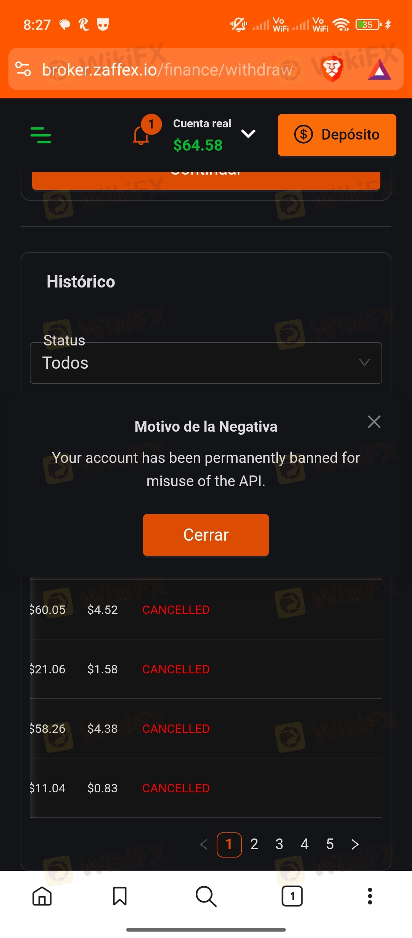
Task: Open the bookmarks icon
Action: [x=120, y=896]
